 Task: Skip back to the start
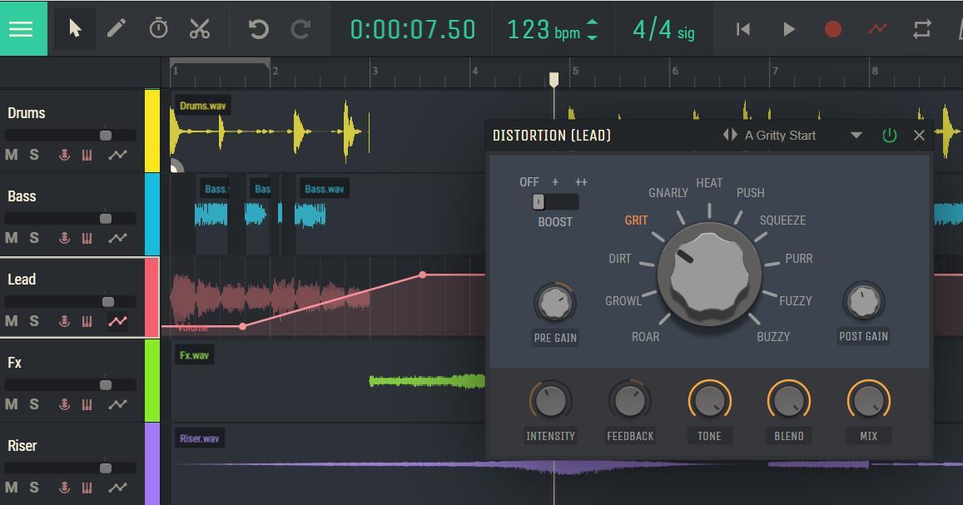[743, 29]
